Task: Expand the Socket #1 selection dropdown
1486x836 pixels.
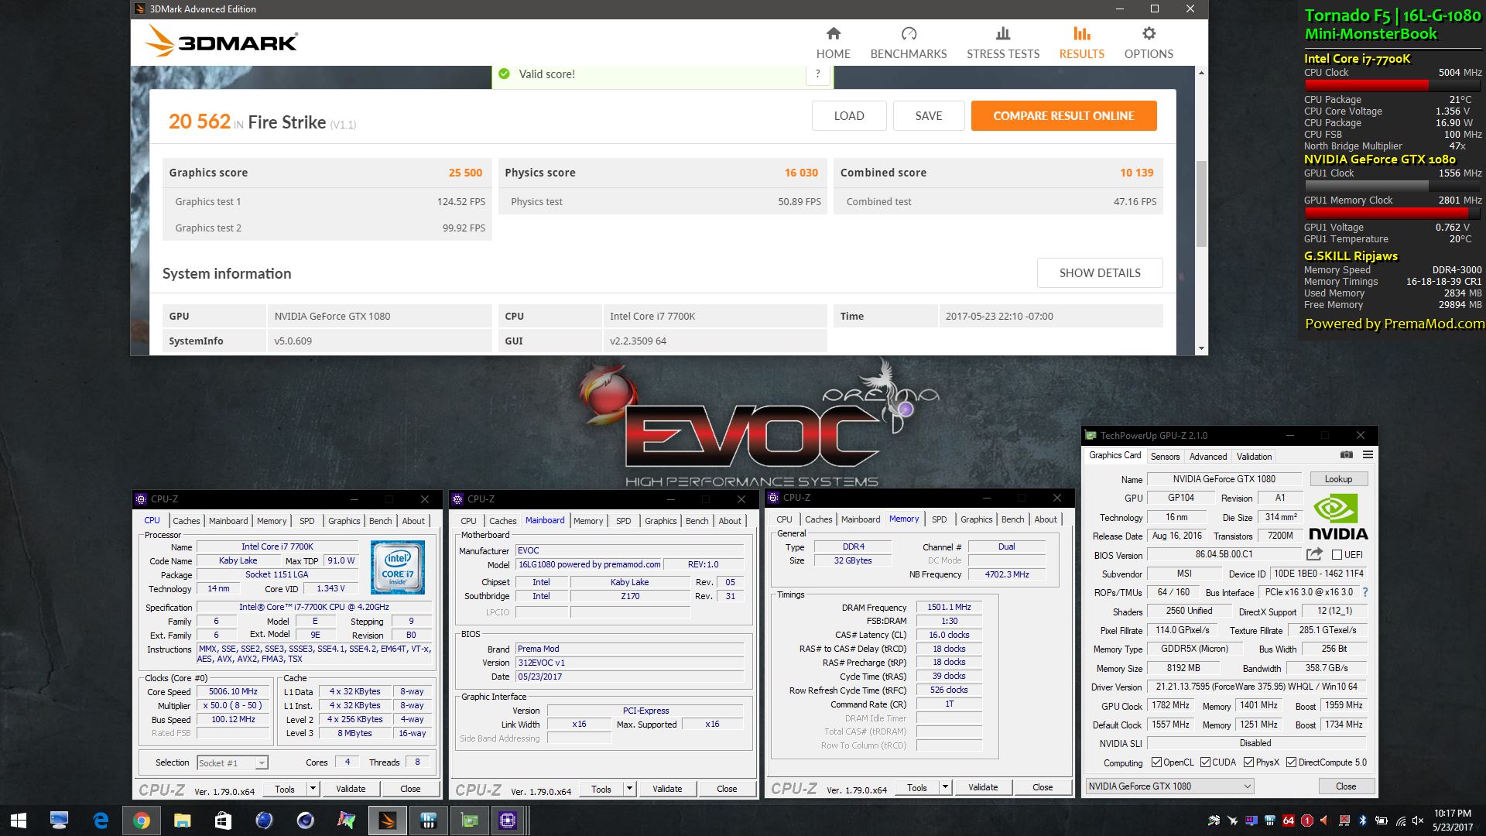Action: pos(262,763)
